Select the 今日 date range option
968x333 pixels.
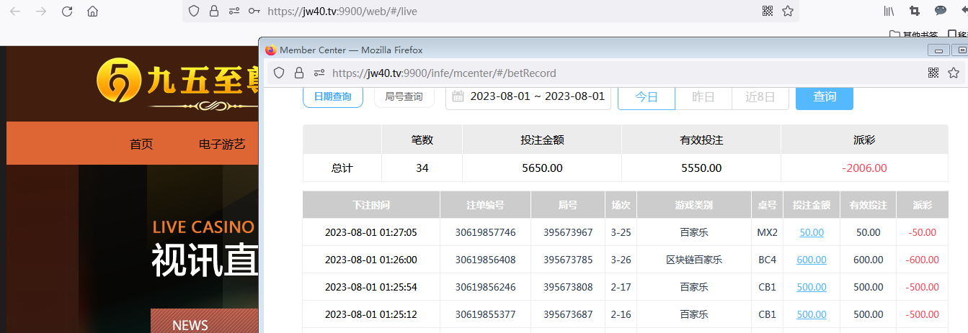[x=647, y=97]
